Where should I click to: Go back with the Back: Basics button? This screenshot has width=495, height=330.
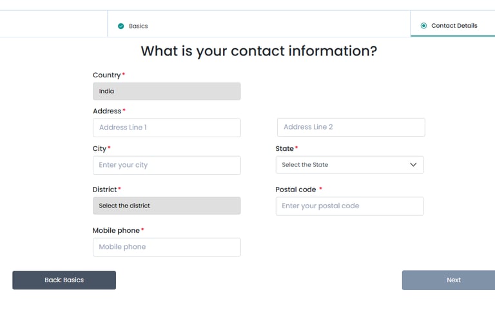pos(64,280)
